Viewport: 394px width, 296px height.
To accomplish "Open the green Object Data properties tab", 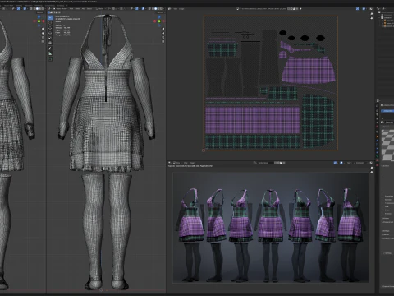I will point(377,156).
